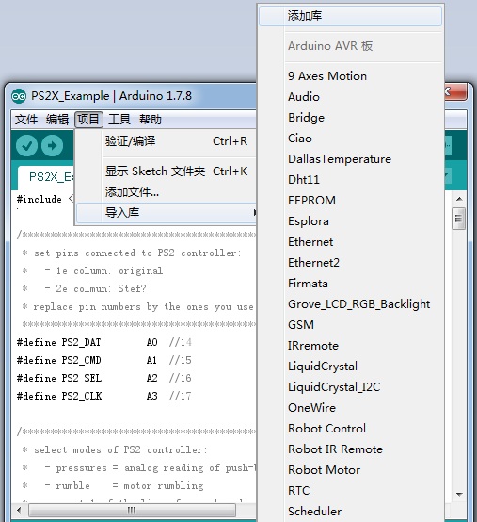The height and width of the screenshot is (522, 477).
Task: Open the 文件 menu
Action: coord(26,119)
